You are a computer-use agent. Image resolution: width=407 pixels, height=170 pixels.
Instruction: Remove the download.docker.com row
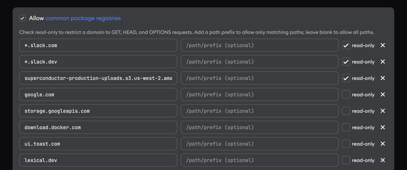383,127
